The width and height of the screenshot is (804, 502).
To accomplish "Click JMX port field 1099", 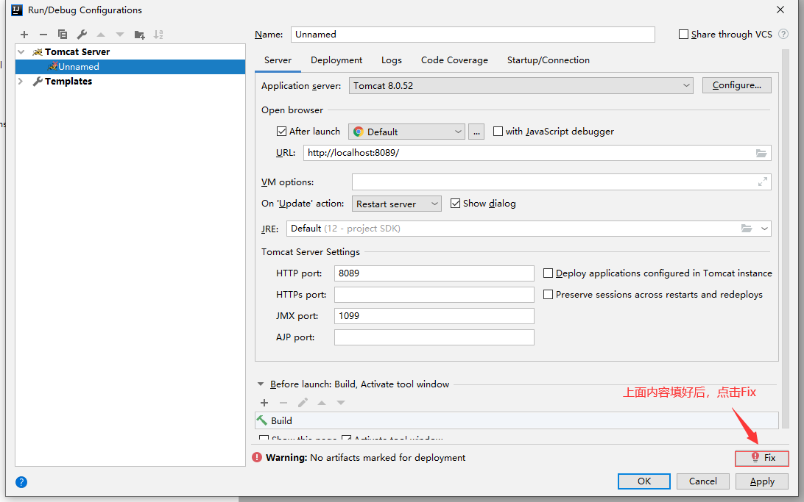I will point(434,316).
